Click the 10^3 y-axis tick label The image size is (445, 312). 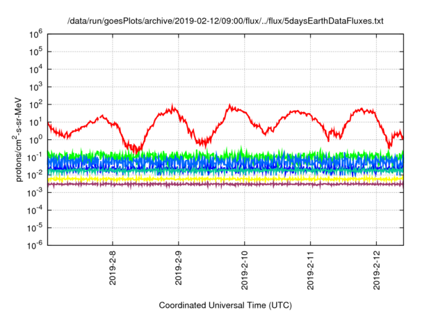[x=35, y=87]
